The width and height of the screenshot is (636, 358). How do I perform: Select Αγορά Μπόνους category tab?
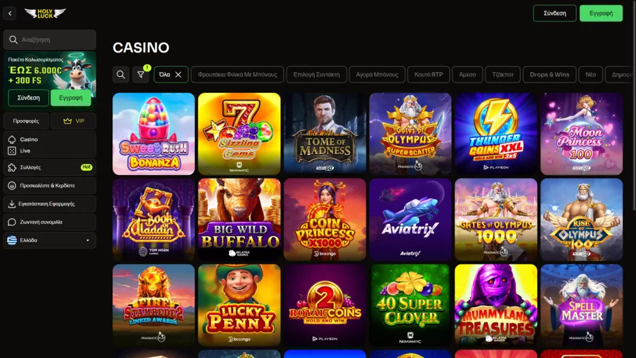click(x=377, y=75)
